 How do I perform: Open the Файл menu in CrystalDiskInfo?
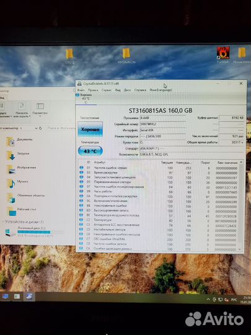pos(81,90)
